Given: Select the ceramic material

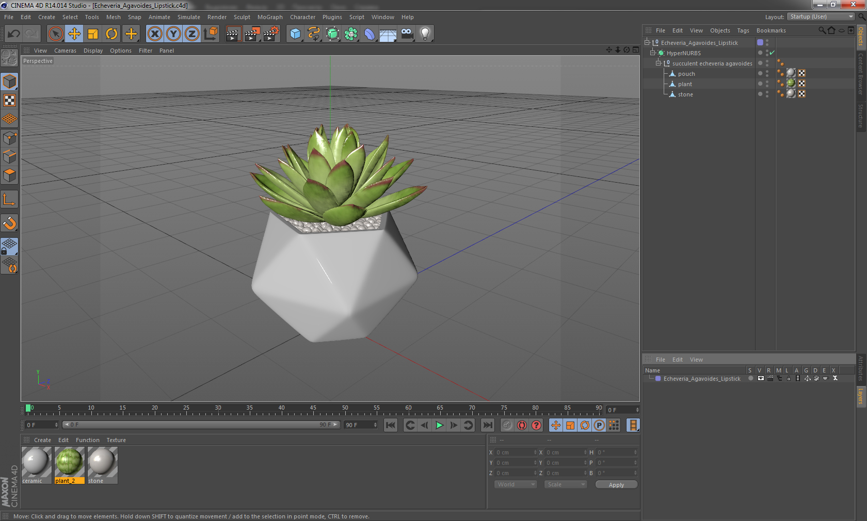Looking at the screenshot, I should click(x=36, y=465).
